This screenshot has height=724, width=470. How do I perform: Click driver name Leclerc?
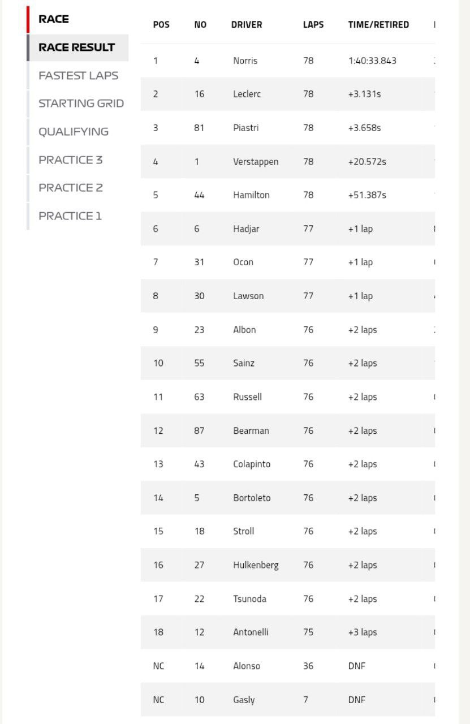tap(247, 94)
